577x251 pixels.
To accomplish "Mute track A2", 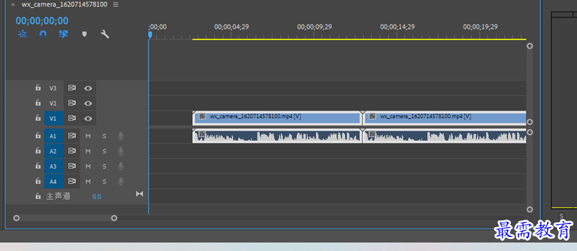I will (x=88, y=152).
